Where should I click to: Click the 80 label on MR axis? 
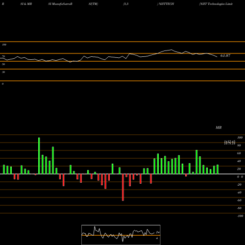click(239, 146)
